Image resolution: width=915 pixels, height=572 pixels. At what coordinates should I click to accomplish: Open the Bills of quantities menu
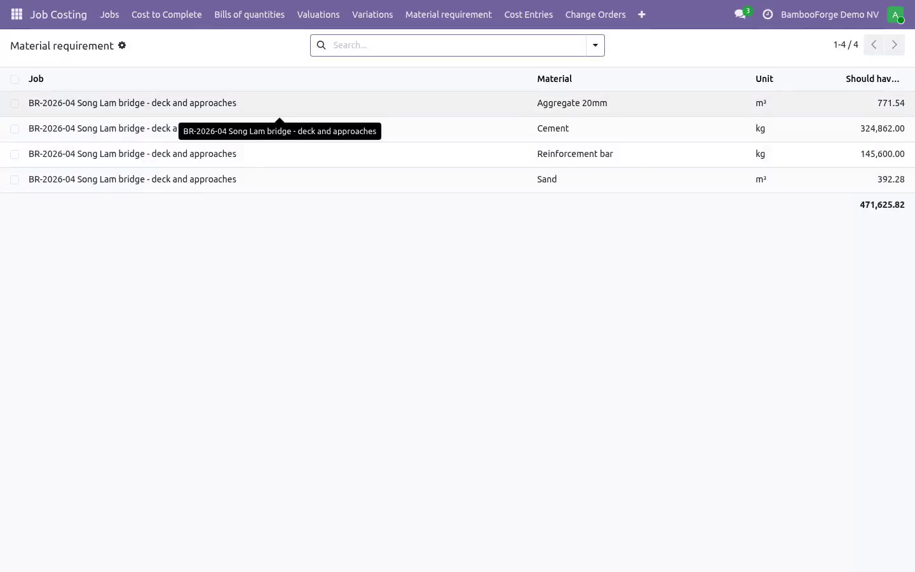click(x=249, y=14)
